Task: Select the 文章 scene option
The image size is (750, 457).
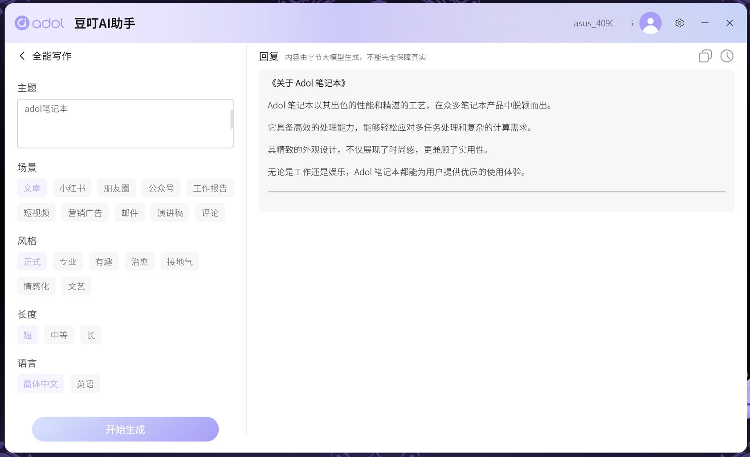Action: coord(32,188)
